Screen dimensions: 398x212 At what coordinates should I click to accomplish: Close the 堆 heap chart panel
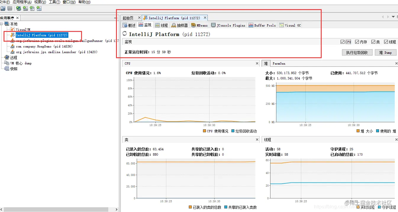[397, 63]
